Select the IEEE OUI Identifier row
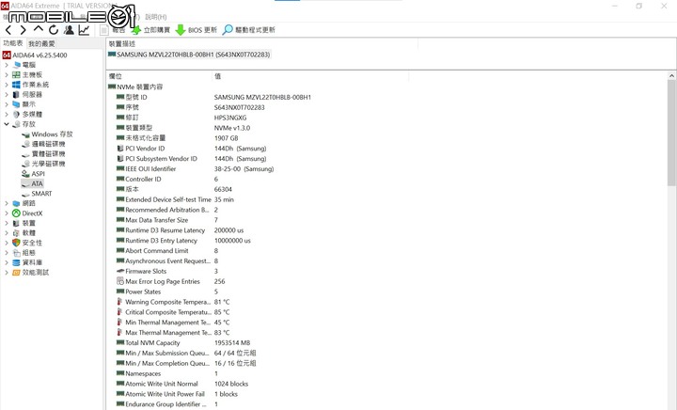The image size is (677, 410). tap(196, 168)
